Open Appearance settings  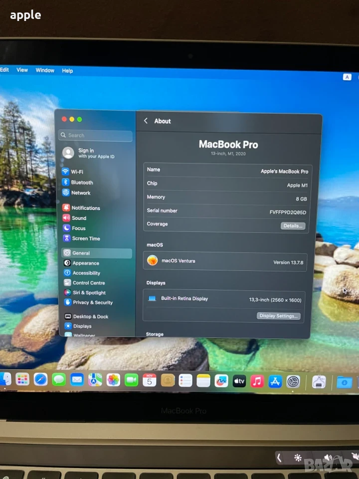pyautogui.click(x=81, y=263)
